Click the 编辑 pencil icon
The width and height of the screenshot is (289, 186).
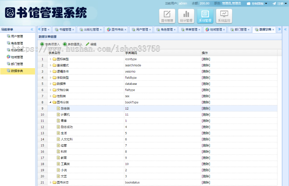(x=87, y=44)
